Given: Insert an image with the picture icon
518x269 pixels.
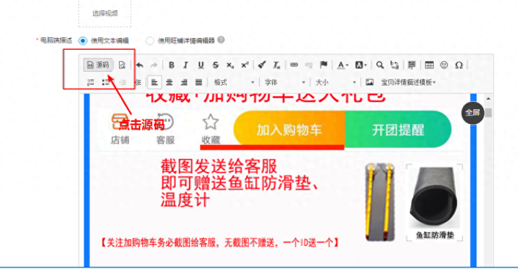Looking at the screenshot, I should click(369, 83).
